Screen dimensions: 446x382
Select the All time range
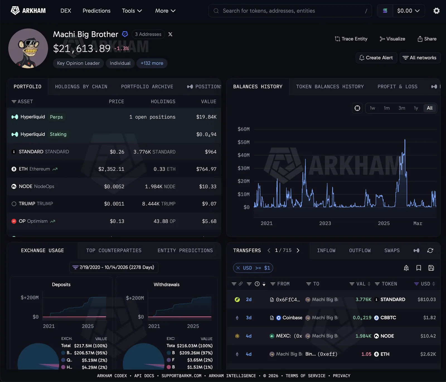pos(430,108)
